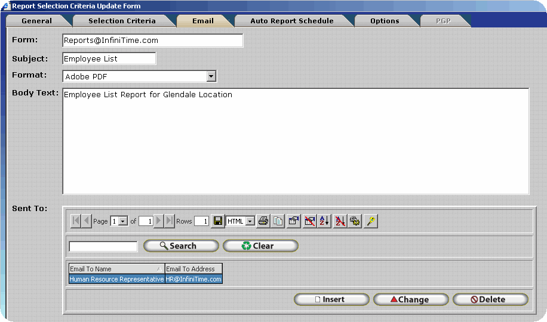
Task: Go to the first page arrow
Action: (76, 221)
